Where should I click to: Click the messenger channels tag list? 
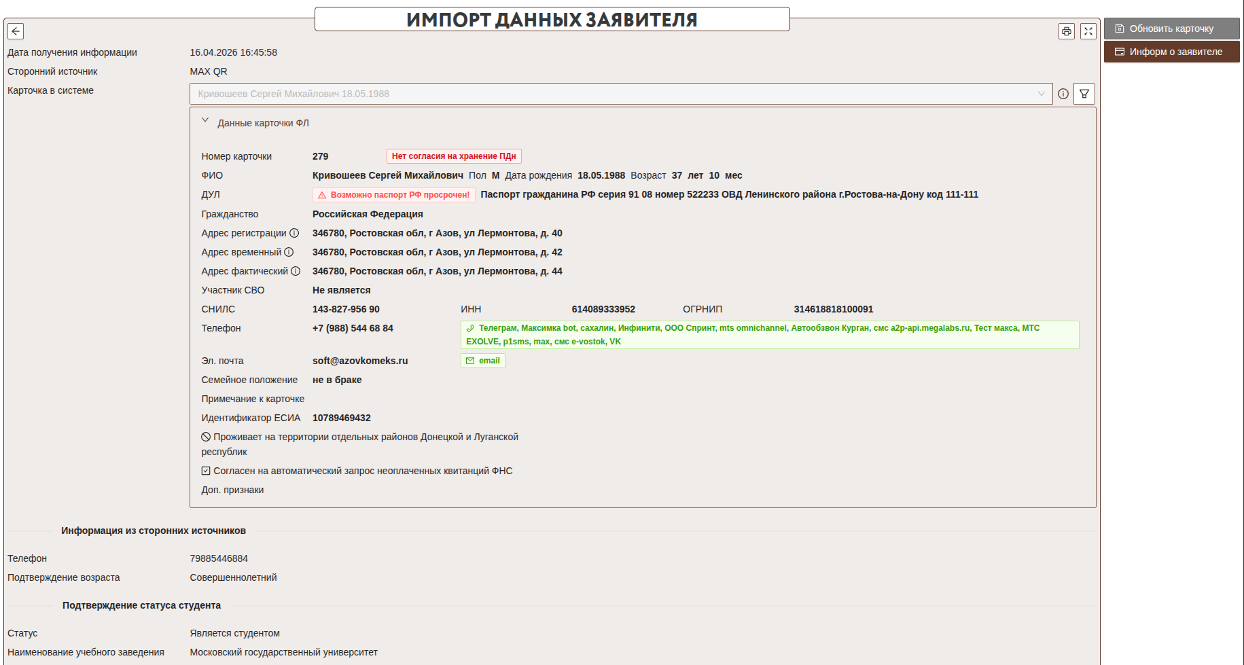pos(769,335)
